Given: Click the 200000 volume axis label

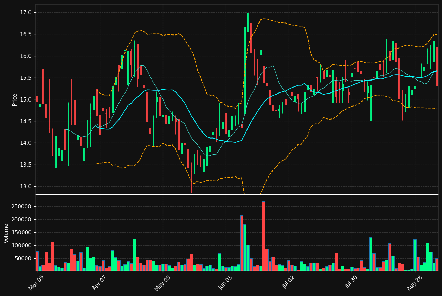Looking at the screenshot, I should [x=21, y=220].
